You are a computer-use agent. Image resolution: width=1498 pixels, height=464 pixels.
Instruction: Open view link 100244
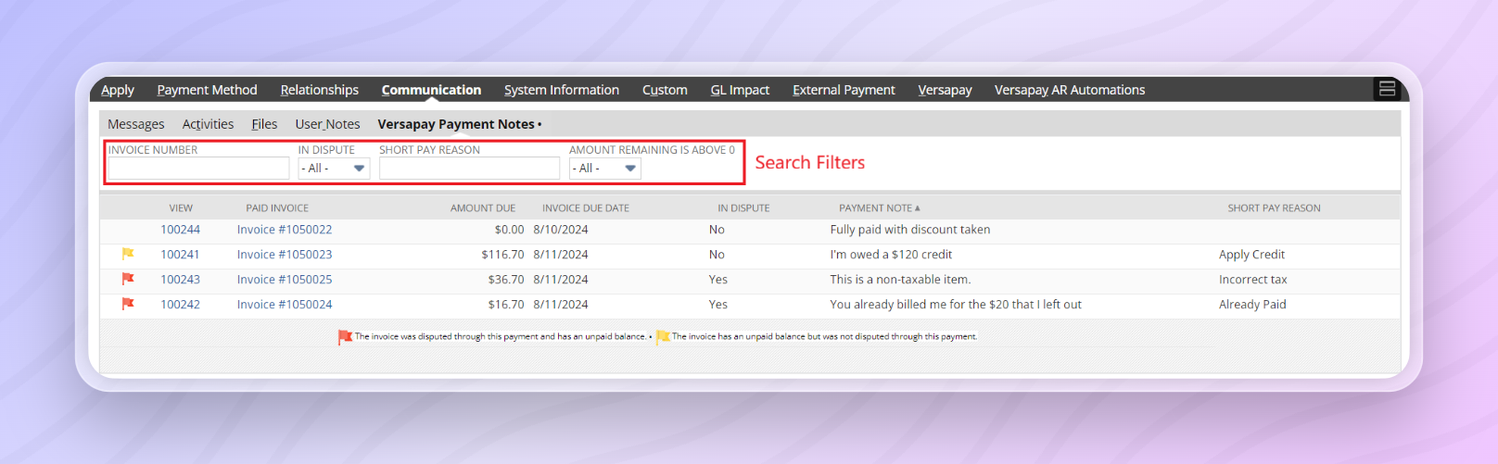(x=180, y=229)
